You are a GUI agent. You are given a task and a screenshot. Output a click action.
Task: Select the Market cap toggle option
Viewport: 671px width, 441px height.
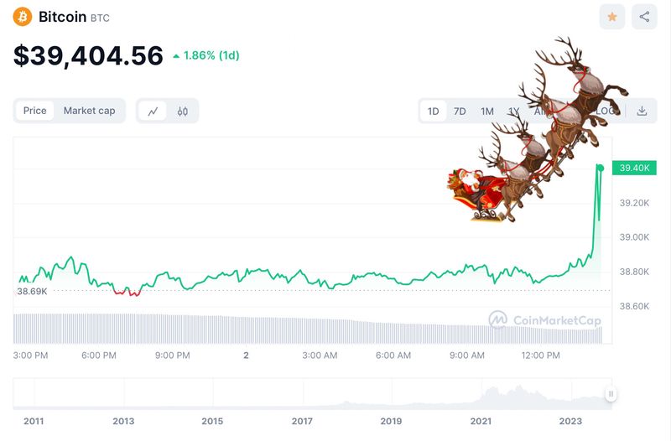pyautogui.click(x=89, y=111)
